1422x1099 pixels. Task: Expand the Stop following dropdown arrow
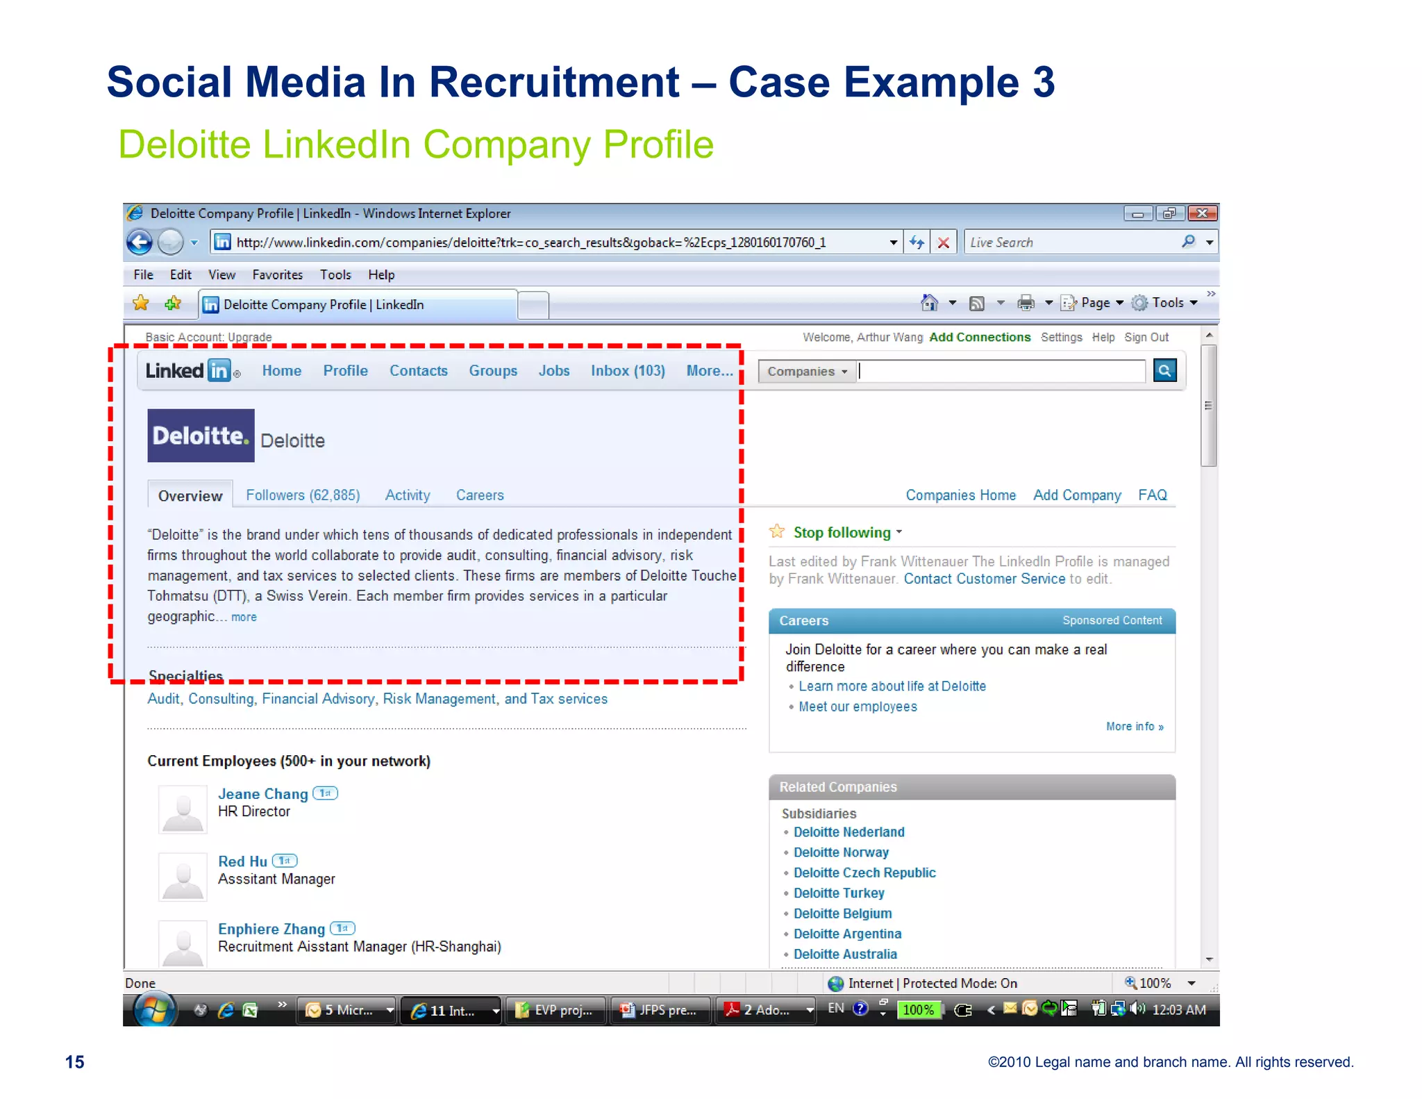899,532
